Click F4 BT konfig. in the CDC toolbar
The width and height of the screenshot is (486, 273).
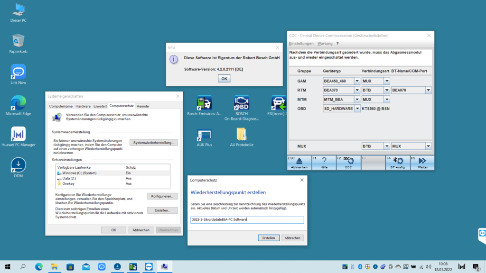398,163
